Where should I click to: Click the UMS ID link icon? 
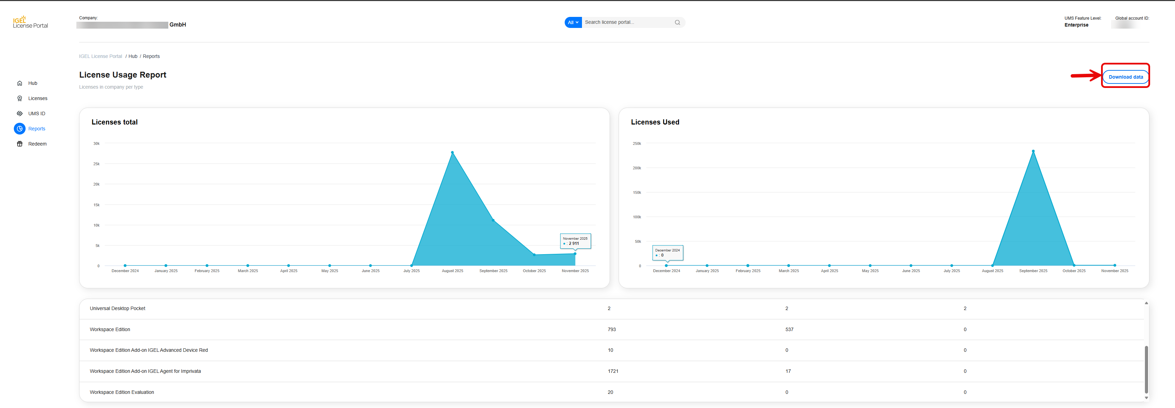pos(20,113)
